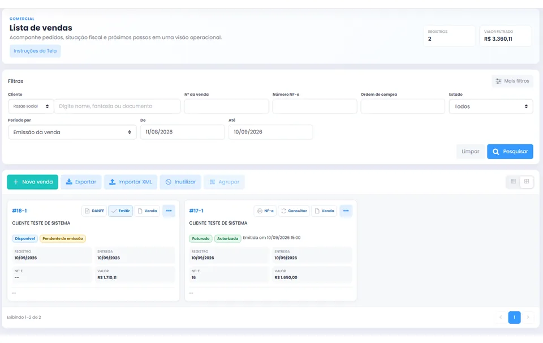Open Período por dropdown Emissão da venda
The height and width of the screenshot is (343, 543).
pos(72,132)
